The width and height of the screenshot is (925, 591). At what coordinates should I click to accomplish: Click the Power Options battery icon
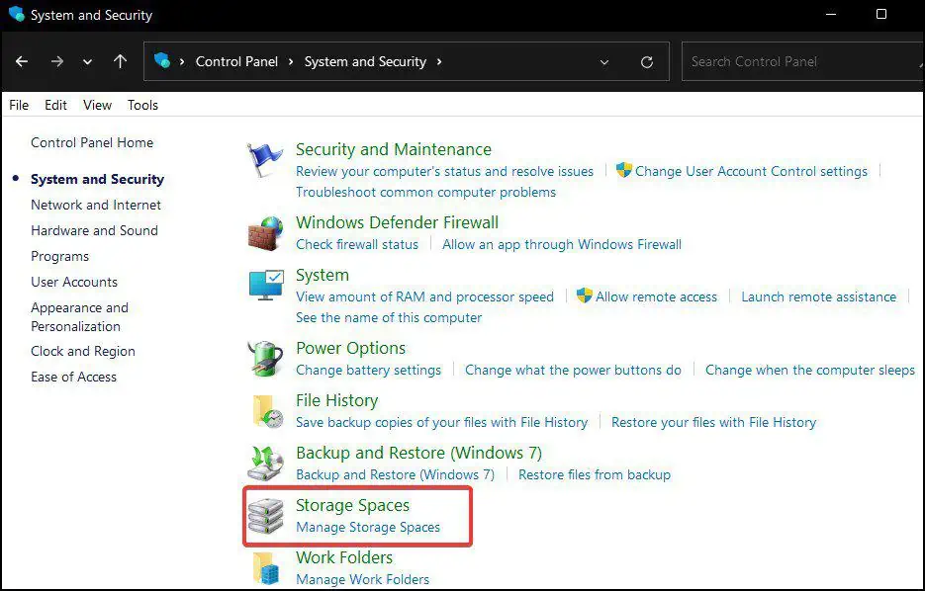[x=265, y=359]
